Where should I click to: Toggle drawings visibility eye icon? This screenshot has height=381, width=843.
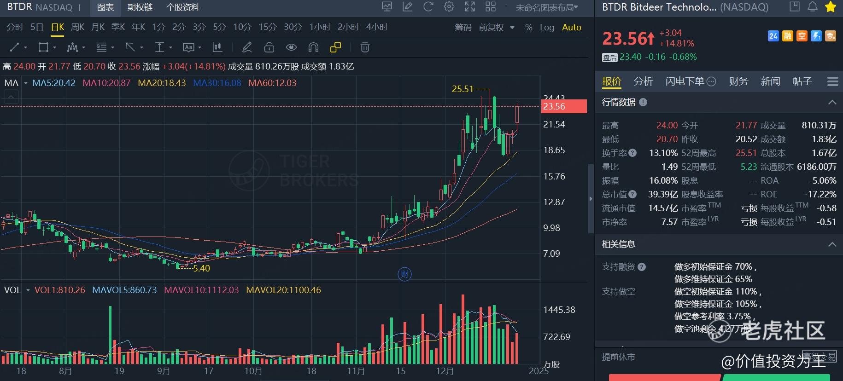291,47
